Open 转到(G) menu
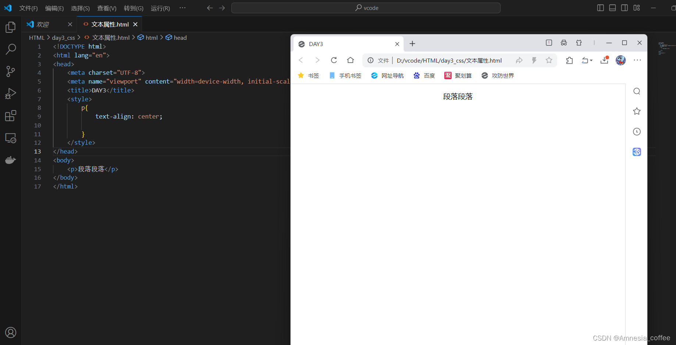 click(134, 8)
